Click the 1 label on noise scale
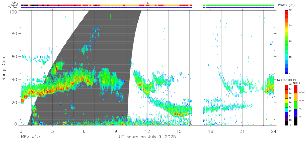Viewport: 308px width, 142px height. pos(299,124)
